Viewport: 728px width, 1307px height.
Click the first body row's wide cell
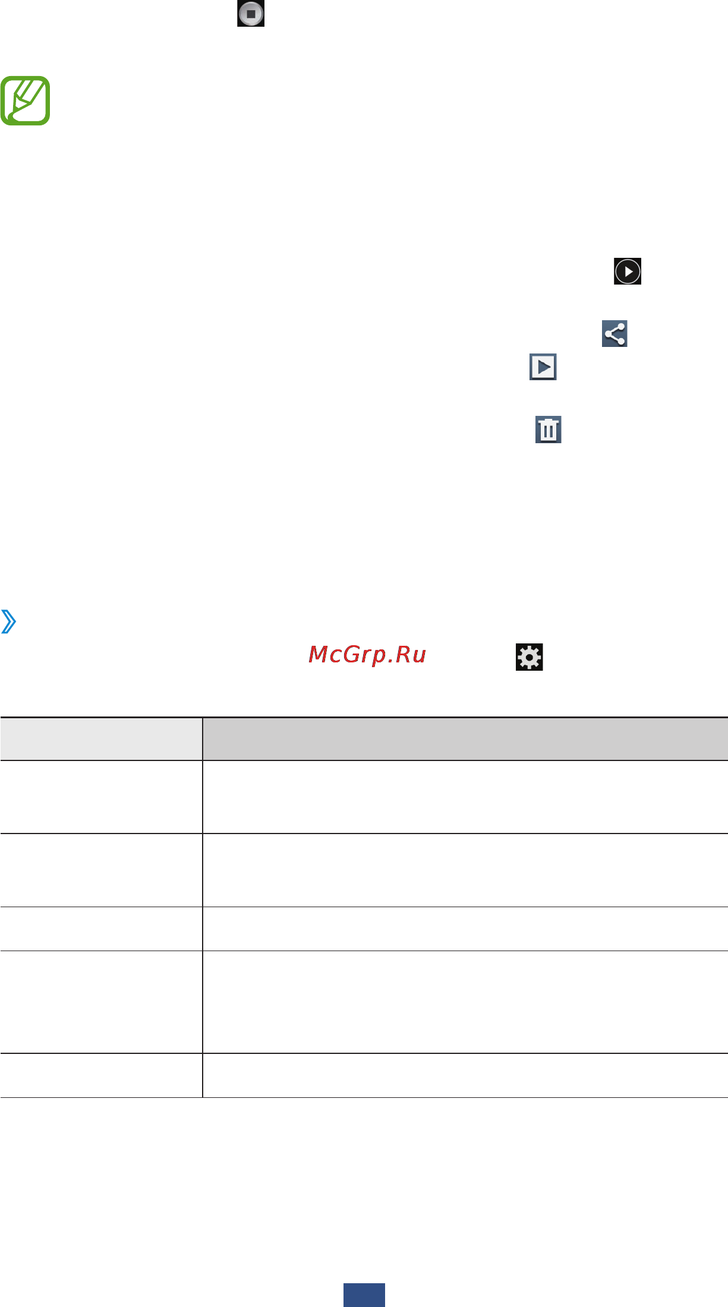[465, 797]
